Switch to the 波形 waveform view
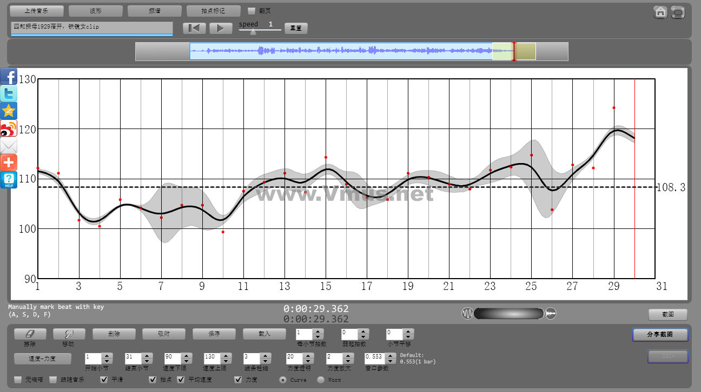The image size is (701, 392). pos(95,11)
